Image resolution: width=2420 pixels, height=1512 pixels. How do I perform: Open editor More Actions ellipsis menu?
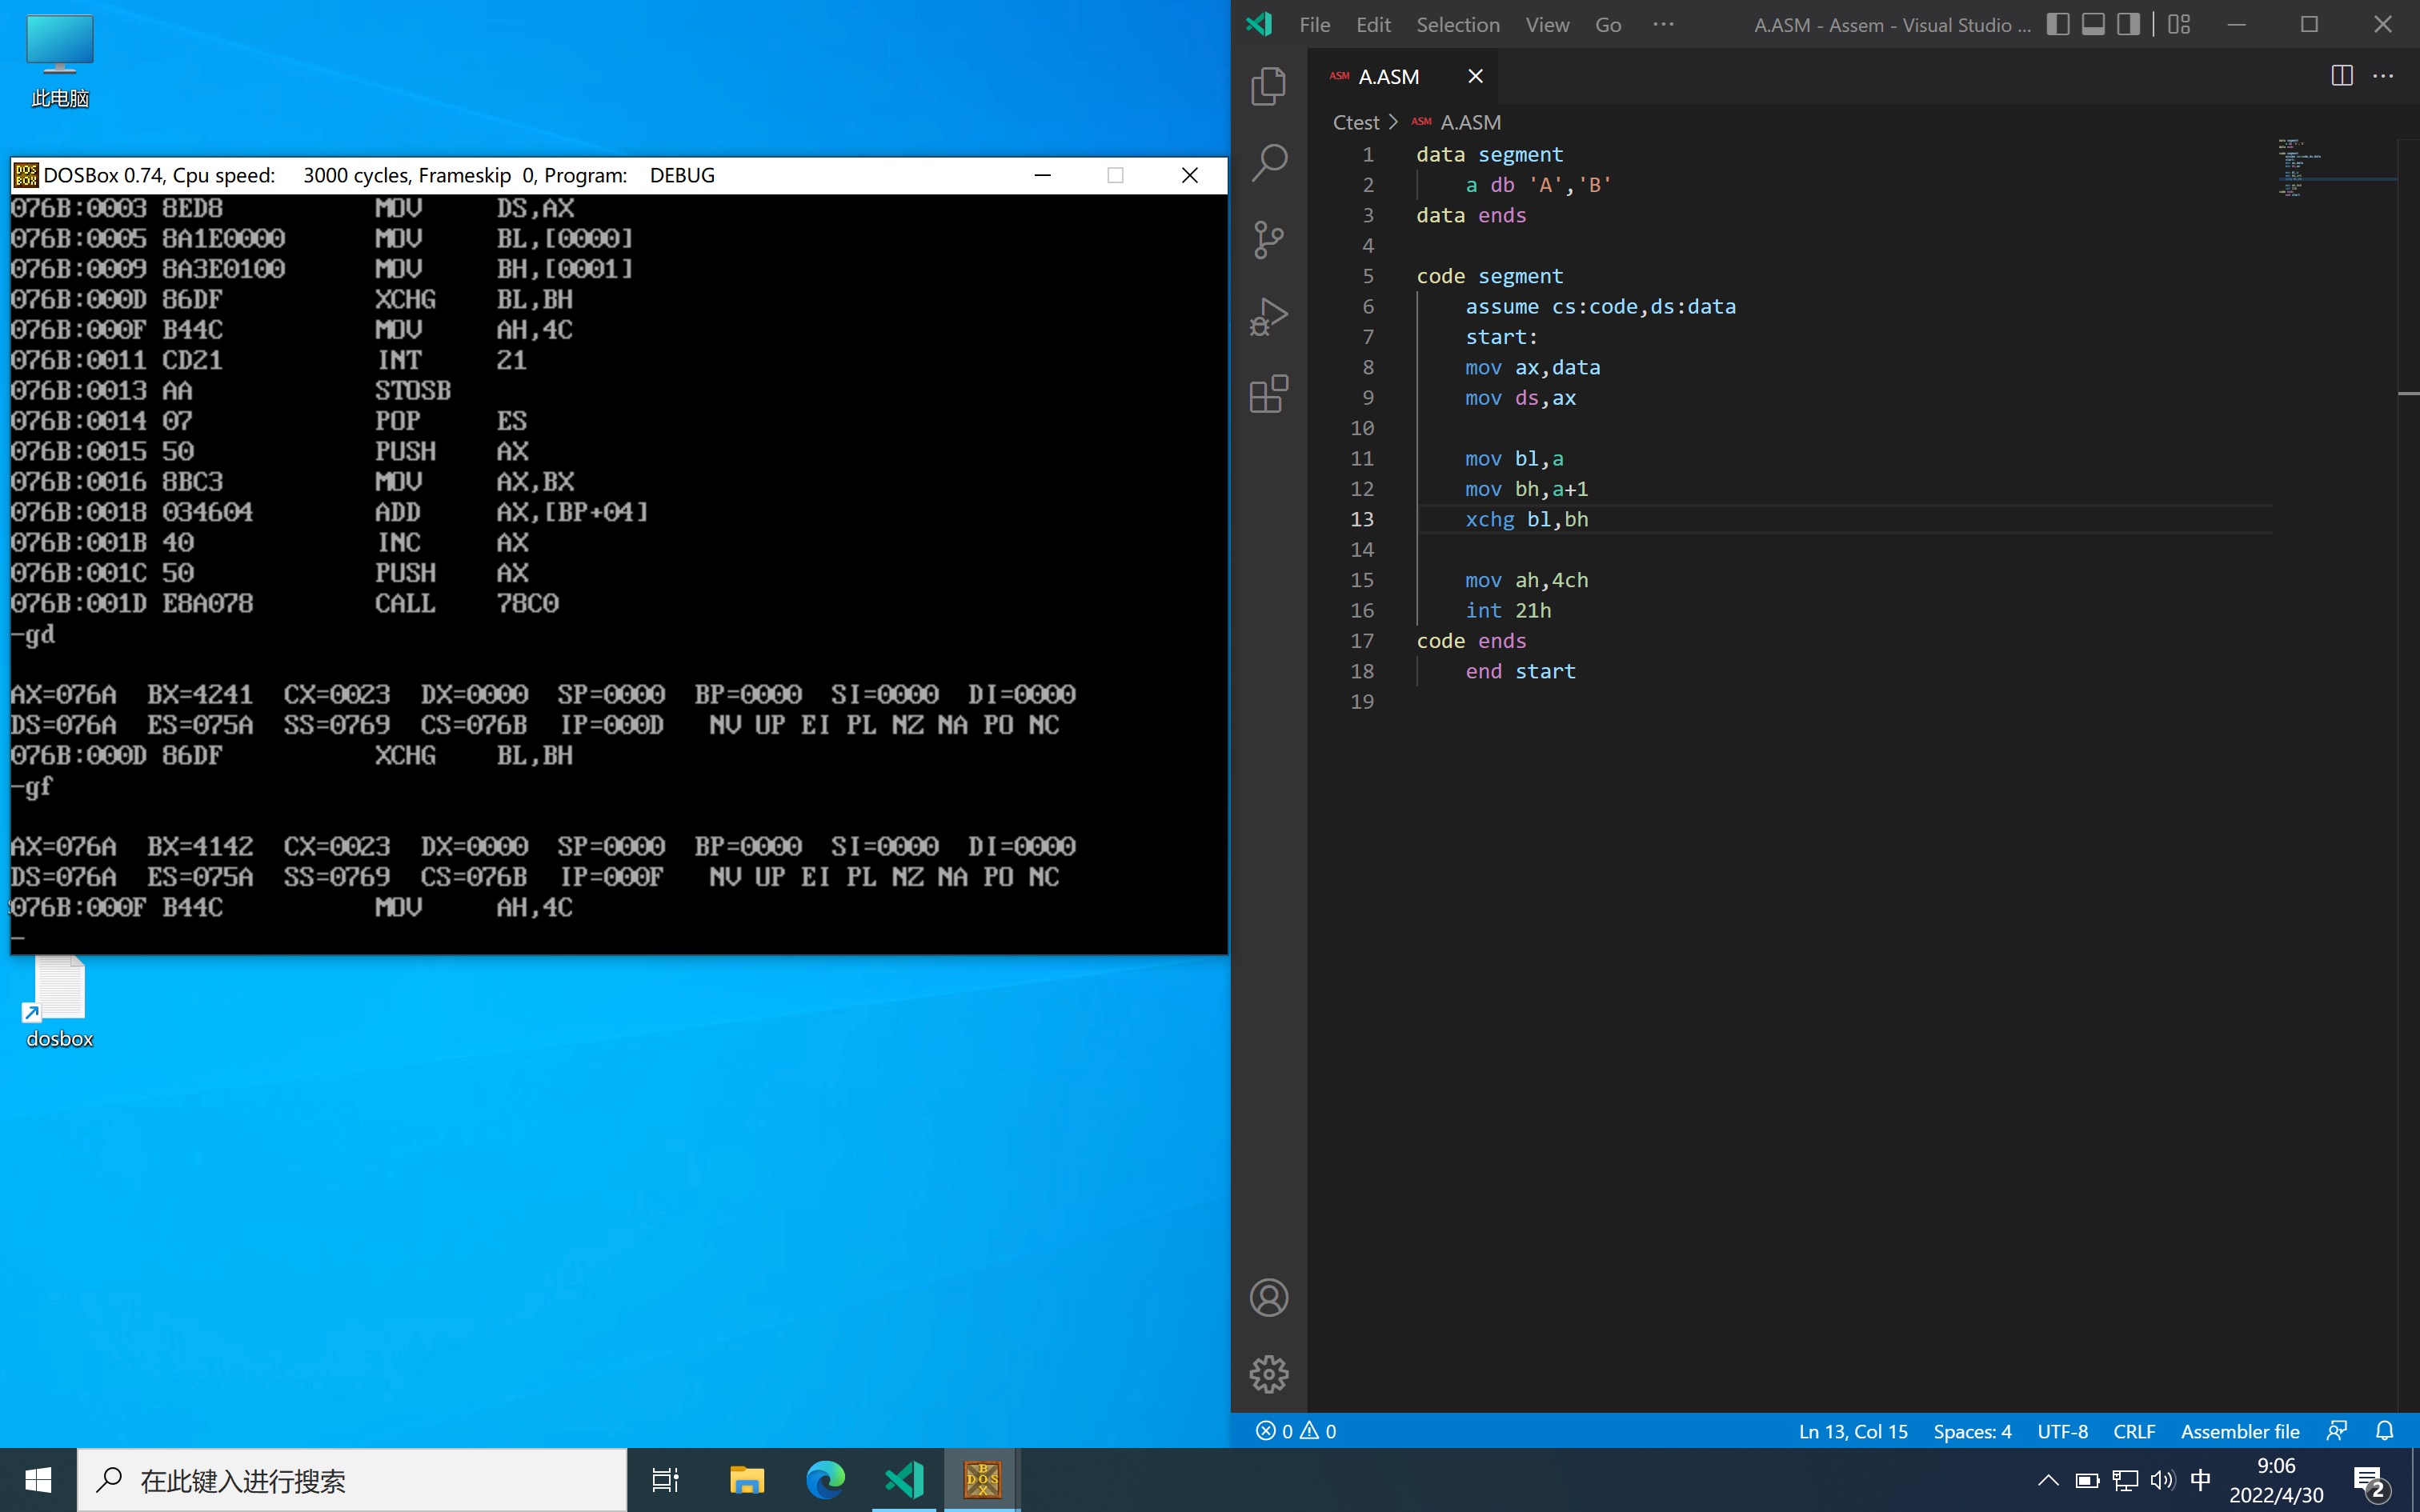2383,76
